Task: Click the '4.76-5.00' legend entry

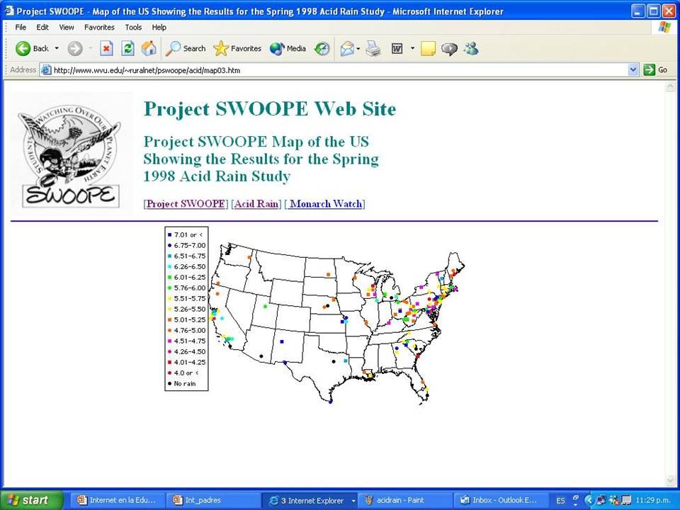Action: [x=186, y=331]
